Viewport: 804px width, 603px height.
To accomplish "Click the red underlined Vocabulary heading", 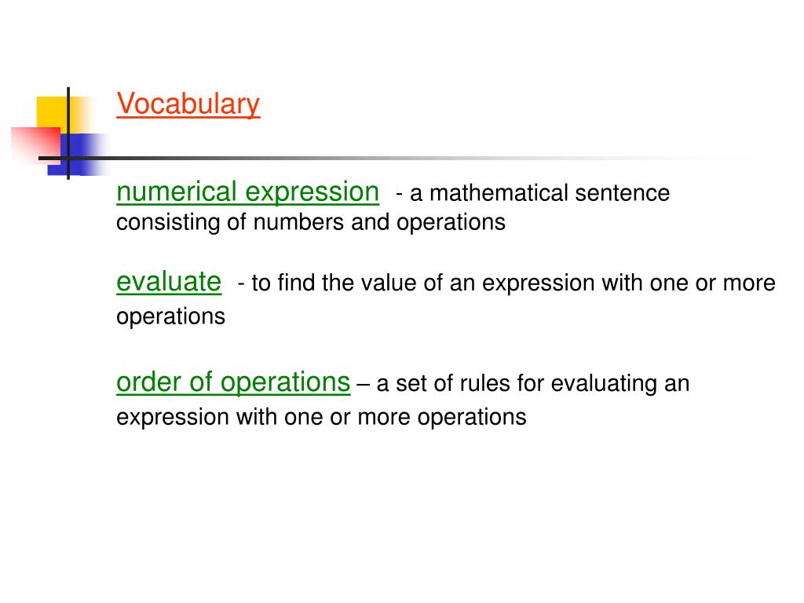I will 188,104.
